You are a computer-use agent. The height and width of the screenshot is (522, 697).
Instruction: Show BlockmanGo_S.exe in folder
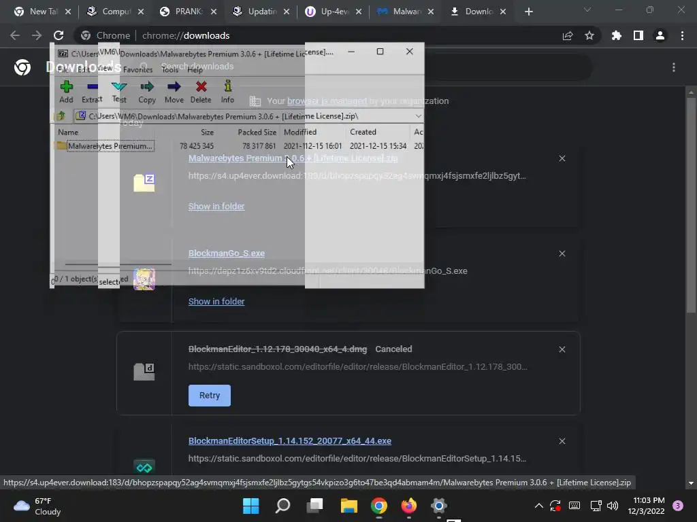216,301
